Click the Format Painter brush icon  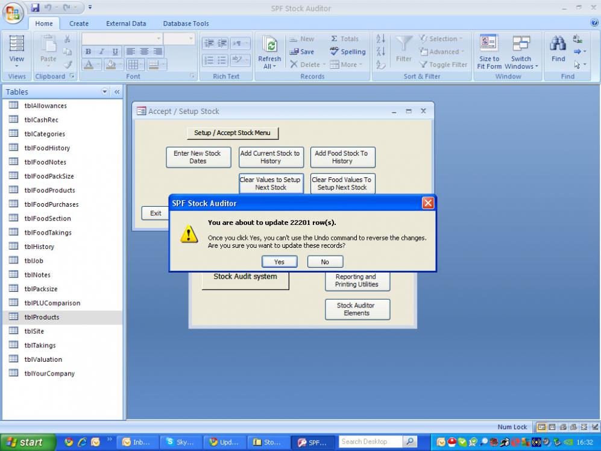pyautogui.click(x=68, y=65)
